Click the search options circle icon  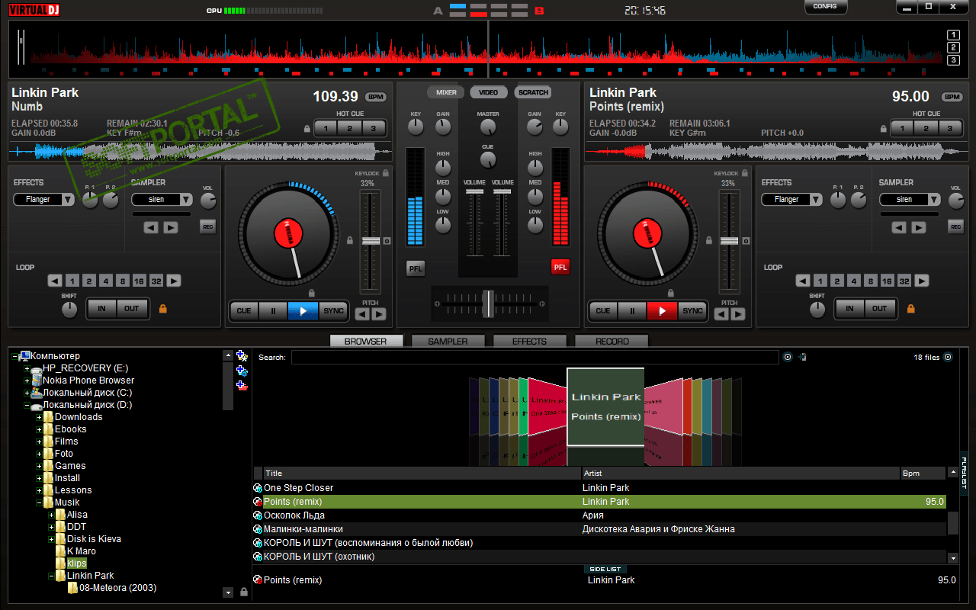tap(788, 357)
